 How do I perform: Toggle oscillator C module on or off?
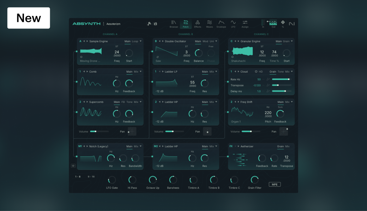[x=231, y=41]
